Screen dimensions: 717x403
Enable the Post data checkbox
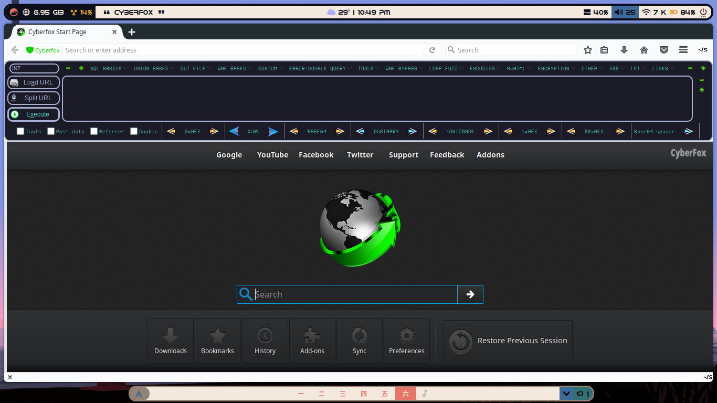click(x=51, y=131)
